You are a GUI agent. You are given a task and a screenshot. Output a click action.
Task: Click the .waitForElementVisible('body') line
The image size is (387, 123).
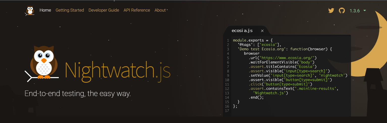[x=282, y=62]
